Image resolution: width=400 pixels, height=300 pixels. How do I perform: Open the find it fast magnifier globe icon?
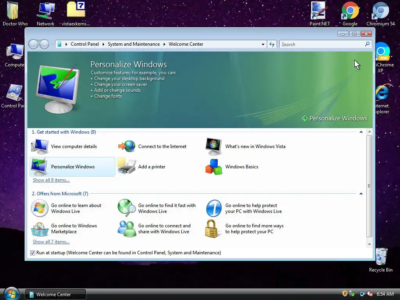127,208
